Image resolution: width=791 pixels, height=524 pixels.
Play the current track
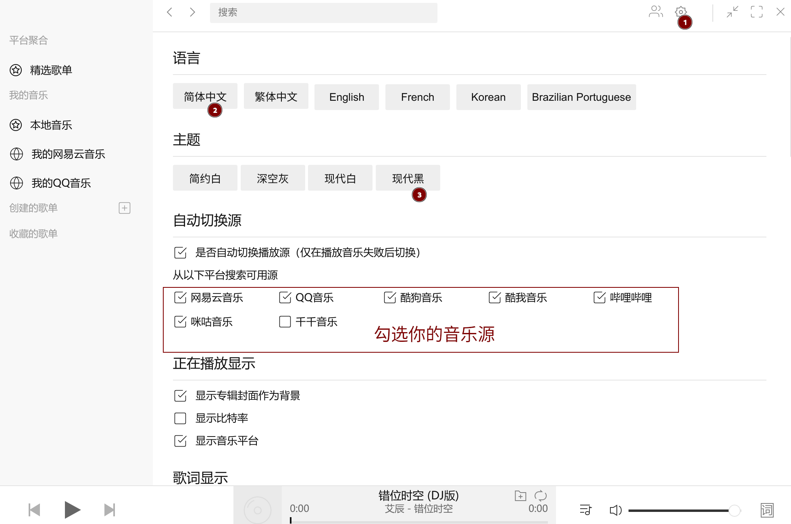(72, 510)
